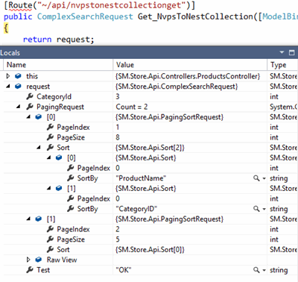Click the blue object icon next to request
Viewport: 298px width, 282px height.
click(18, 87)
